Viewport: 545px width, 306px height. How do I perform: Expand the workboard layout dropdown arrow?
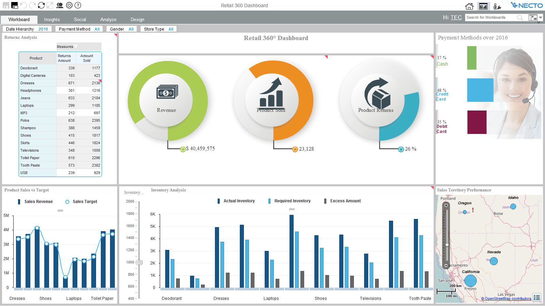pyautogui.click(x=540, y=18)
